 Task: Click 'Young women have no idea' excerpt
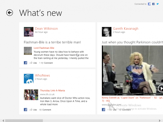[x=61, y=55]
